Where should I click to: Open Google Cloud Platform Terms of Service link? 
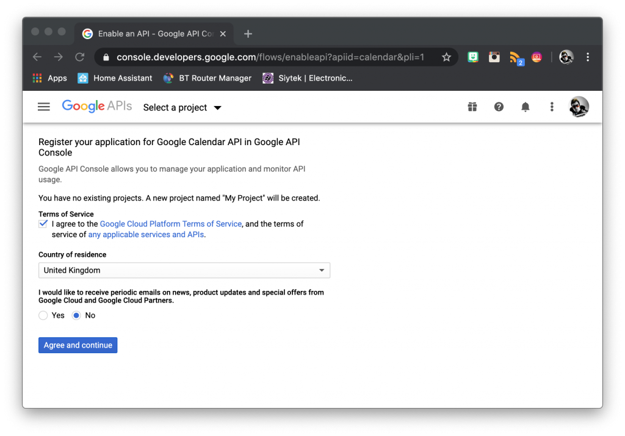point(171,224)
